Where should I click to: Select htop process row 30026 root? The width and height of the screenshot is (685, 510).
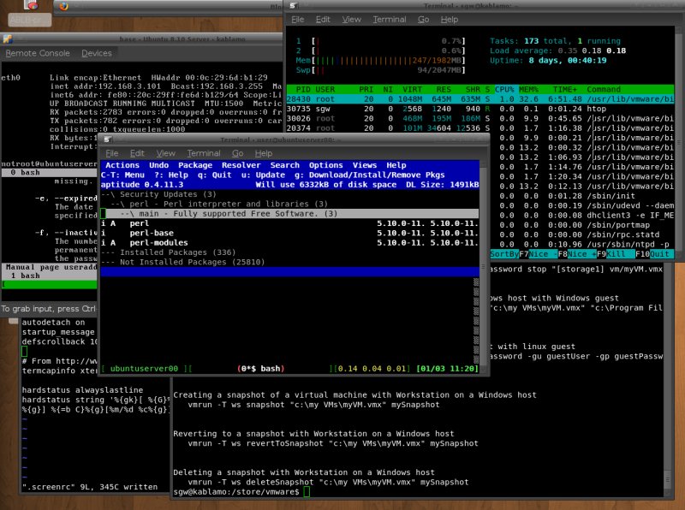click(x=480, y=118)
